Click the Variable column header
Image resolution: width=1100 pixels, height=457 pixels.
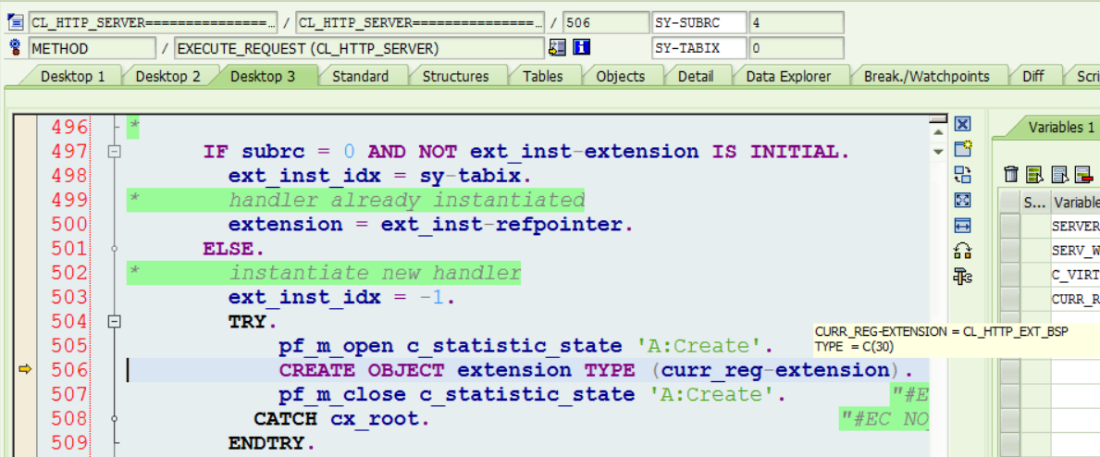coord(1075,203)
